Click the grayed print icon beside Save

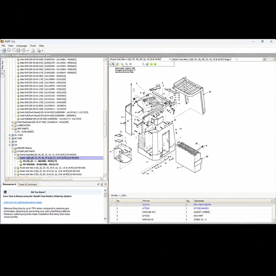9,51
